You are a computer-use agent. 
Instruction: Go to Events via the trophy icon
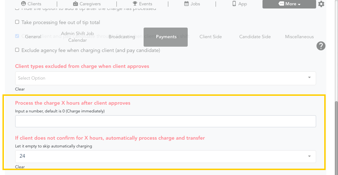(x=142, y=4)
